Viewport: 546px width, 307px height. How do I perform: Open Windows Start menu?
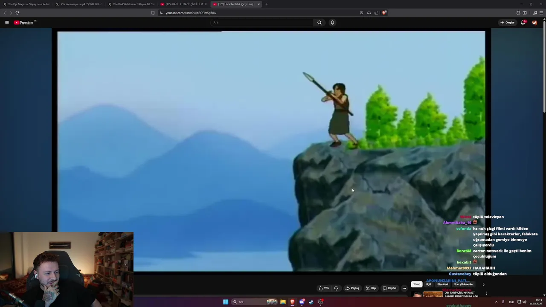(226, 302)
